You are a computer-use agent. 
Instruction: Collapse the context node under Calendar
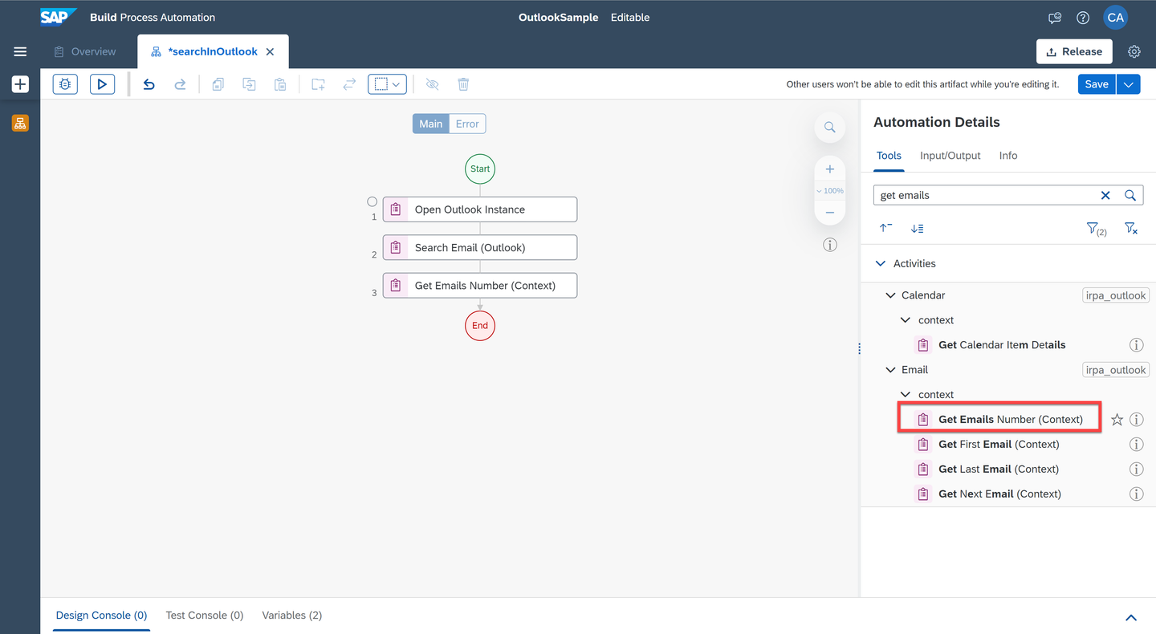point(906,320)
